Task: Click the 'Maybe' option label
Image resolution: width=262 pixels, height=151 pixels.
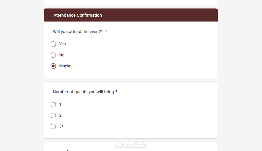Action: click(65, 66)
